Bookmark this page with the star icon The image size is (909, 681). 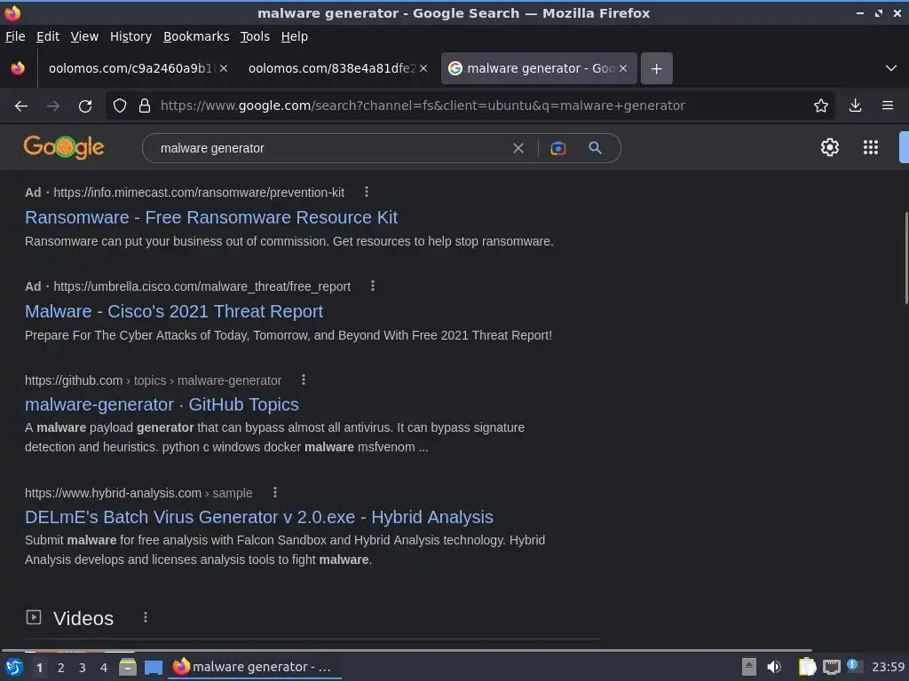click(x=821, y=106)
